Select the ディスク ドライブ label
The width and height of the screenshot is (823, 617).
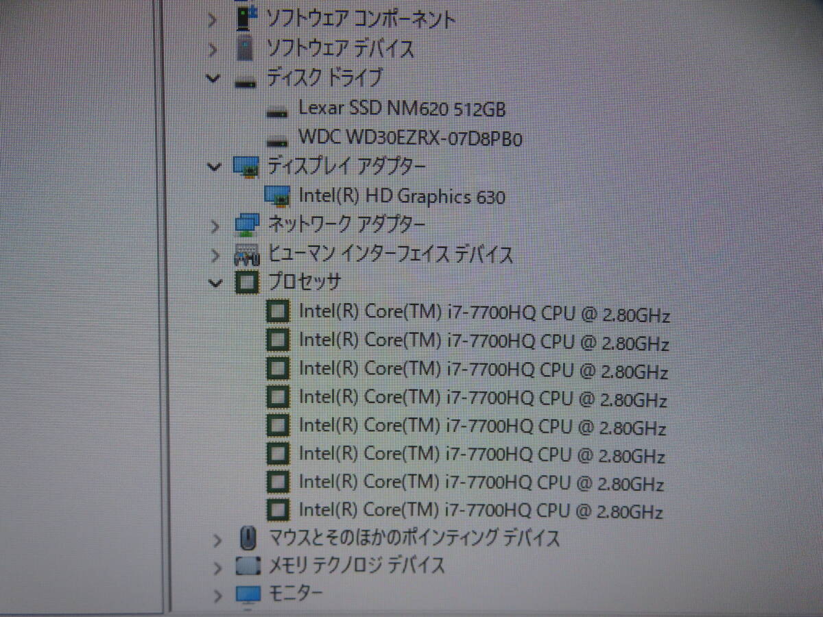[324, 78]
